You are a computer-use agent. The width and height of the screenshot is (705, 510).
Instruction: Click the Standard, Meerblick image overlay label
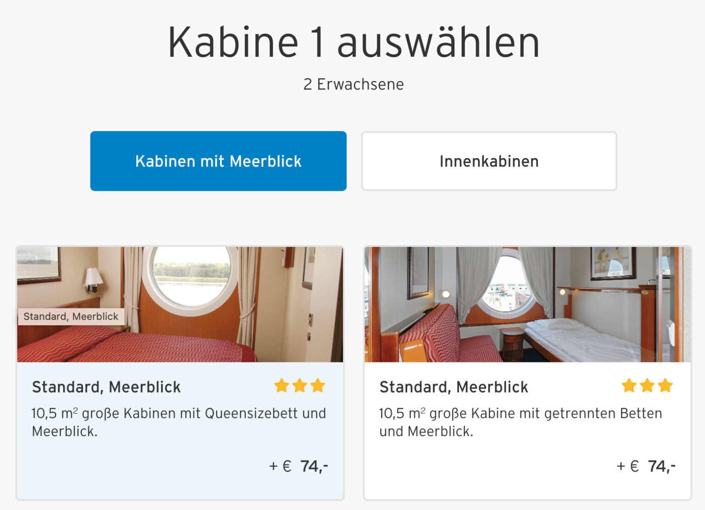click(x=71, y=316)
